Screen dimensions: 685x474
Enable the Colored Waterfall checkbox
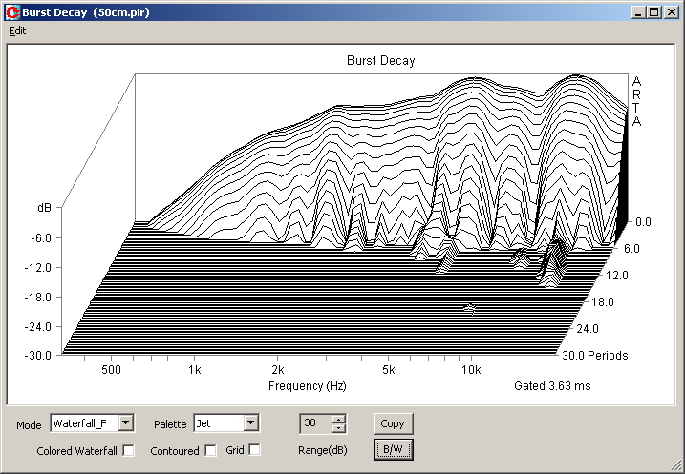pyautogui.click(x=128, y=450)
